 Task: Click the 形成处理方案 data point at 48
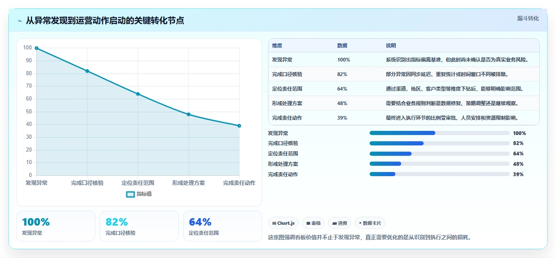(189, 114)
